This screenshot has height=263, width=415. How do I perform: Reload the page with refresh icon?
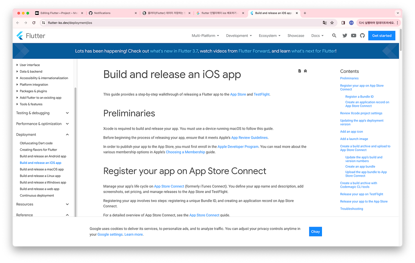34,23
